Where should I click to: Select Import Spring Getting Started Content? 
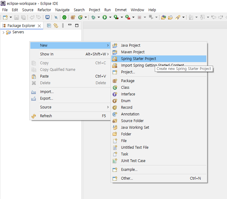pyautogui.click(x=159, y=65)
